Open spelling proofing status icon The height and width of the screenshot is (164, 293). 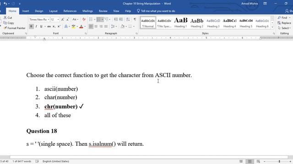click(37, 161)
